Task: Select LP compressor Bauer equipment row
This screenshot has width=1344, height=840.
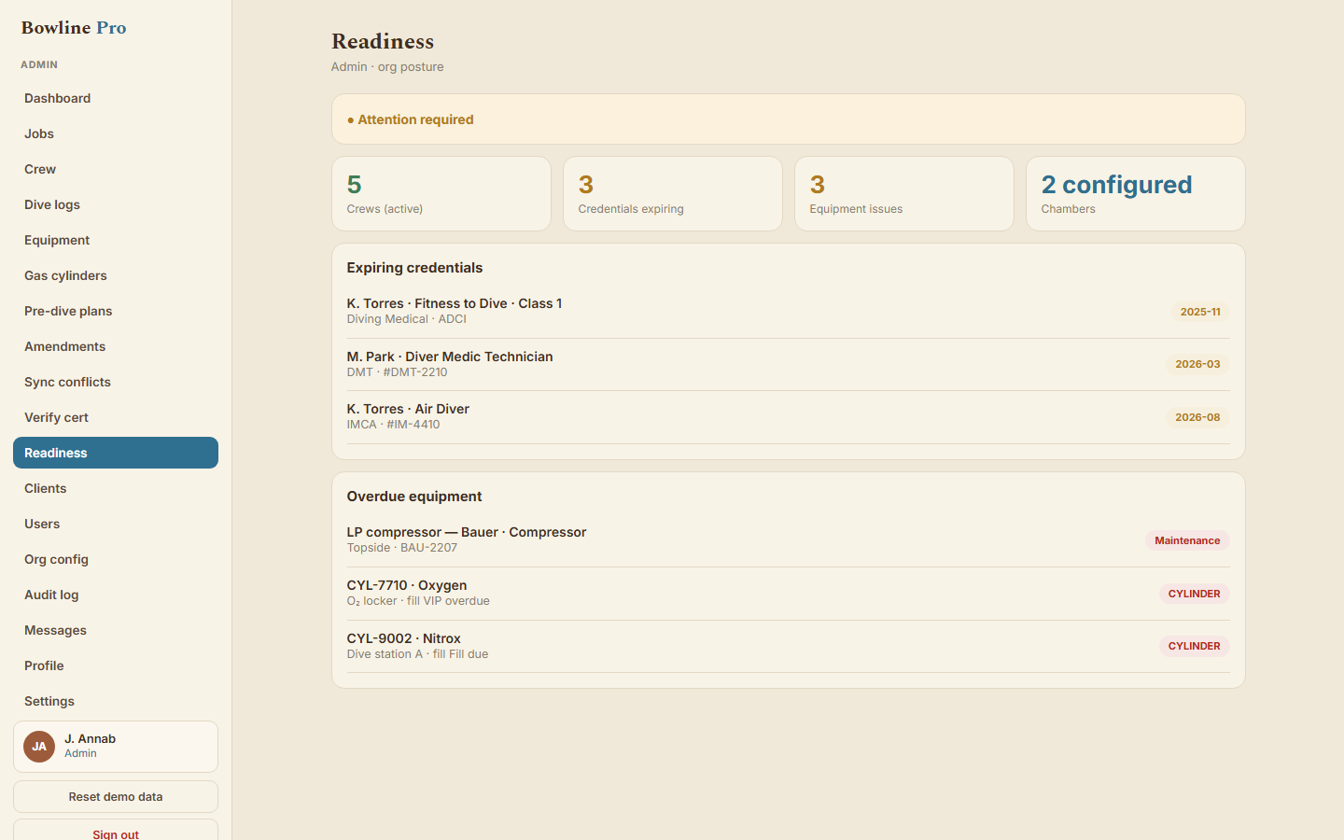Action: 789,540
